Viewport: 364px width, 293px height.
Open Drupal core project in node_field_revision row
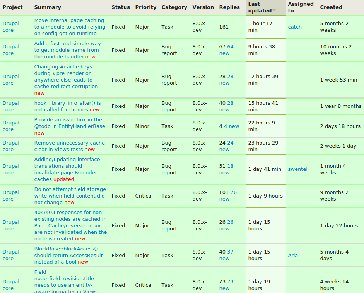tap(11, 285)
